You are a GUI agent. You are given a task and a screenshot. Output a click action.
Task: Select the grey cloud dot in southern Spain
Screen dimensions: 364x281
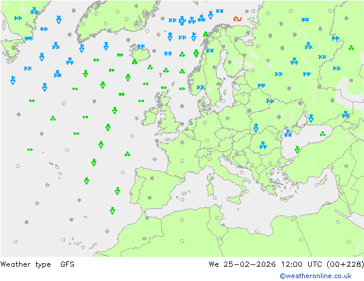150,198
